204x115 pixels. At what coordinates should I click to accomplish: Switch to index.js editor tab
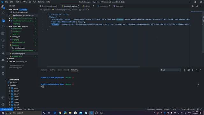[87, 6]
